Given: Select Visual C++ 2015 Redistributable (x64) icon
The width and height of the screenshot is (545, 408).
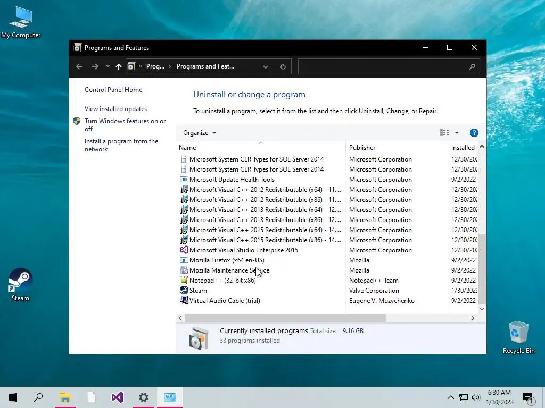Looking at the screenshot, I should 184,229.
